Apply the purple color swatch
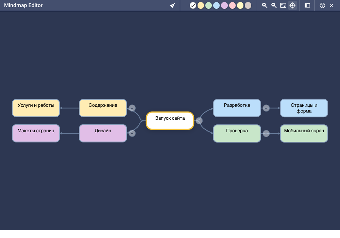The height and width of the screenshot is (238, 340). pyautogui.click(x=224, y=5)
